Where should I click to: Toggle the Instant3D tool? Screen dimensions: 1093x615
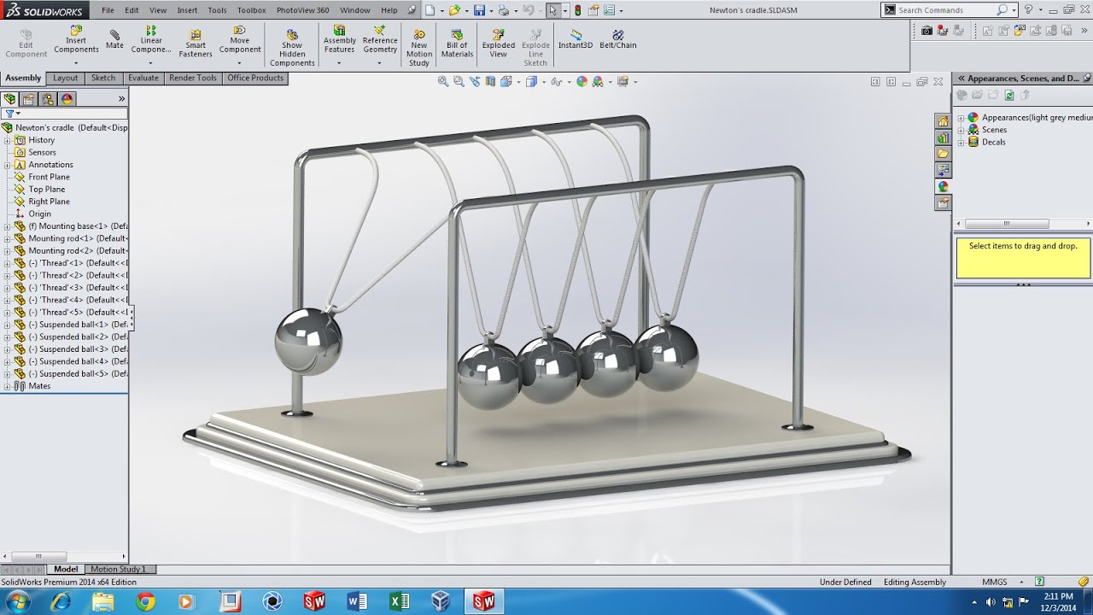[x=576, y=39]
